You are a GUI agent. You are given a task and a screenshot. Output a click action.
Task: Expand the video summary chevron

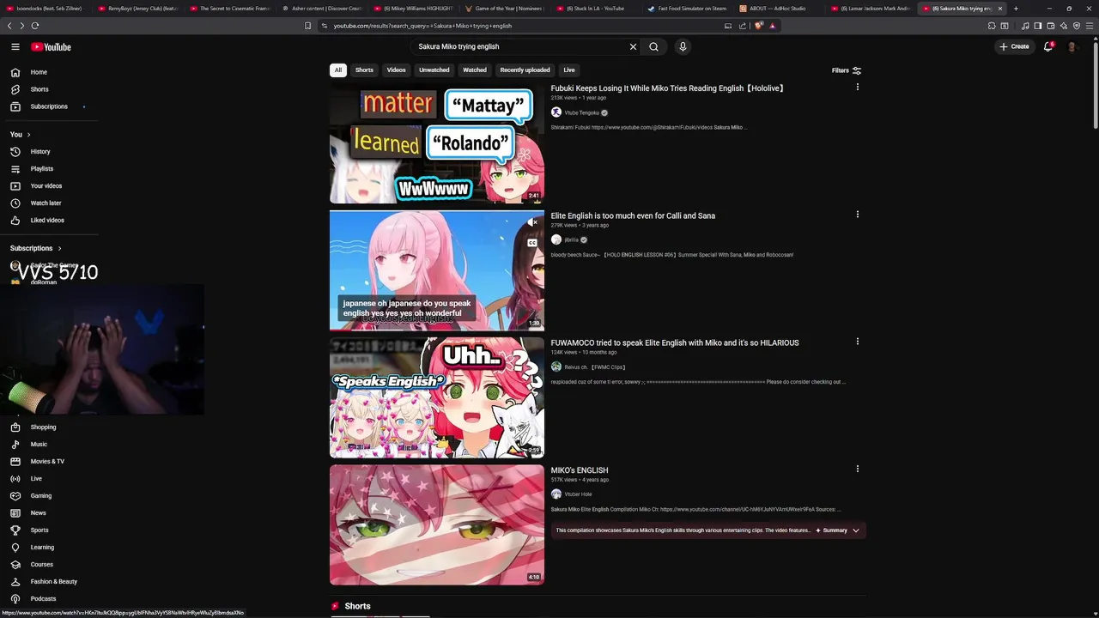(x=855, y=530)
